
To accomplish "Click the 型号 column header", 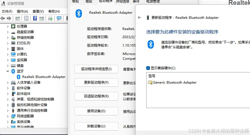I will click(152, 76).
